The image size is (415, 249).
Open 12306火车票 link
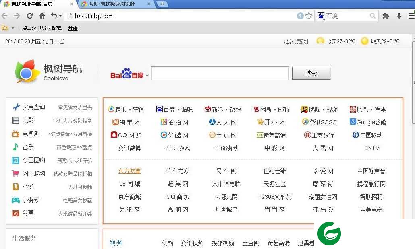[275, 197]
